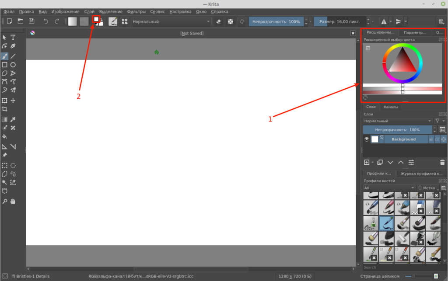Image resolution: width=448 pixels, height=281 pixels.
Task: Pick the Ellipse shape tool
Action: [x=13, y=65]
